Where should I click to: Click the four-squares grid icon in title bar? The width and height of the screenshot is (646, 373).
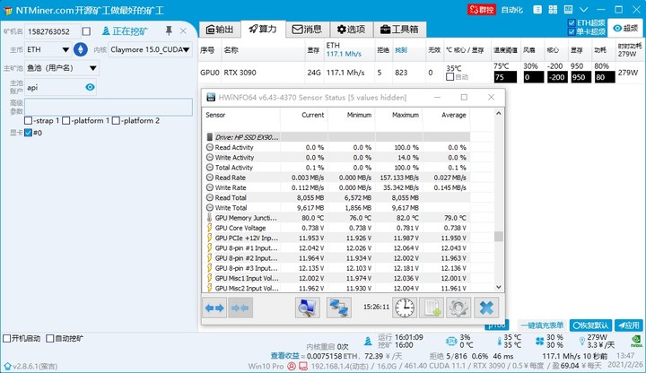coord(553,10)
